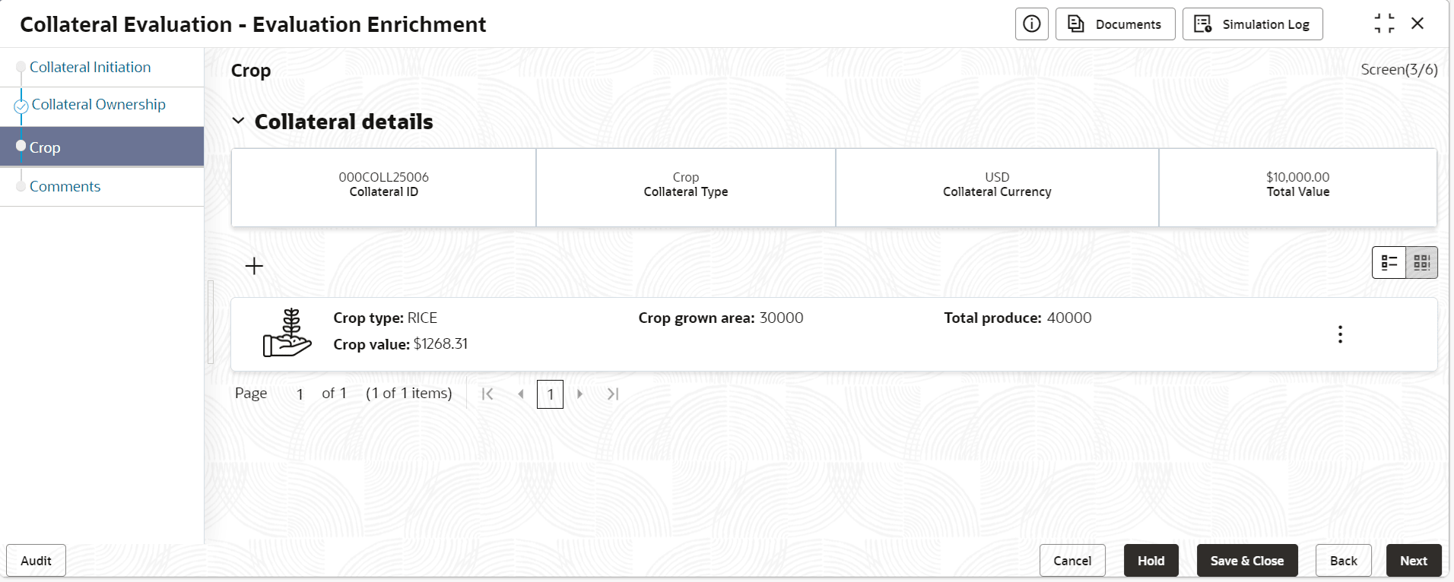
Task: Open Collateral Initiation step
Action: [90, 67]
